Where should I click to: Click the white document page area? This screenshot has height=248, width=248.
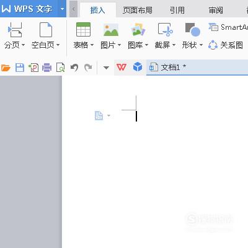click(155, 162)
